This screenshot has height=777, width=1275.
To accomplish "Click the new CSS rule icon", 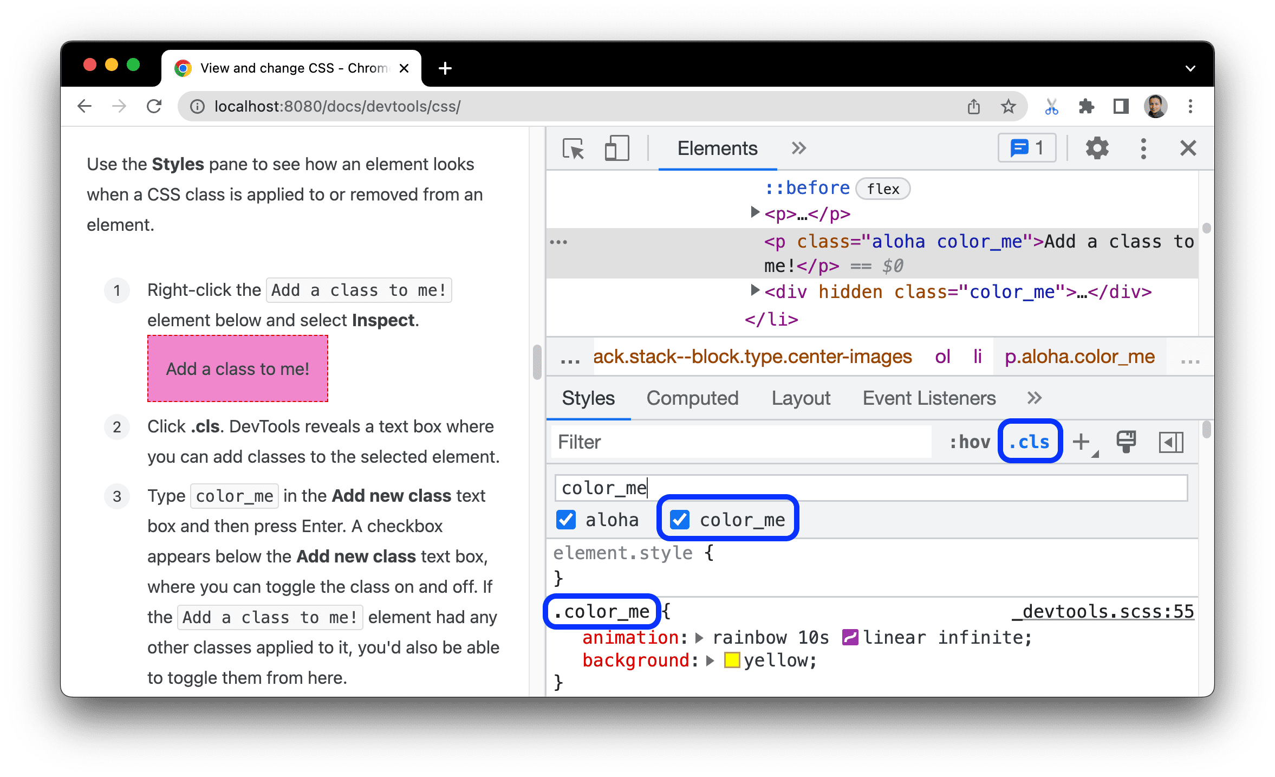I will point(1087,442).
